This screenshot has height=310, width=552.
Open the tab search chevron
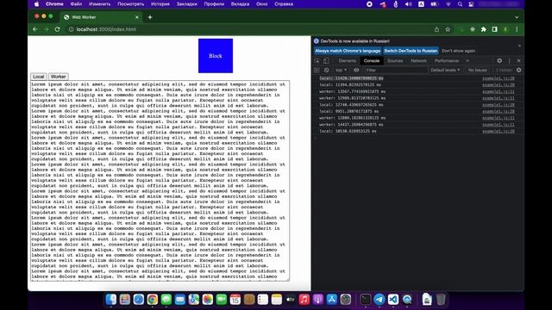tap(517, 17)
